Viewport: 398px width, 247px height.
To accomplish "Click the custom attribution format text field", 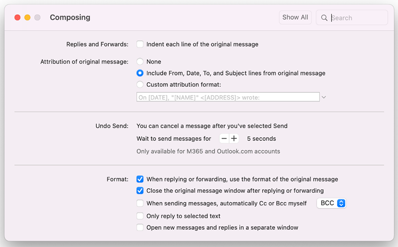I will pos(228,97).
